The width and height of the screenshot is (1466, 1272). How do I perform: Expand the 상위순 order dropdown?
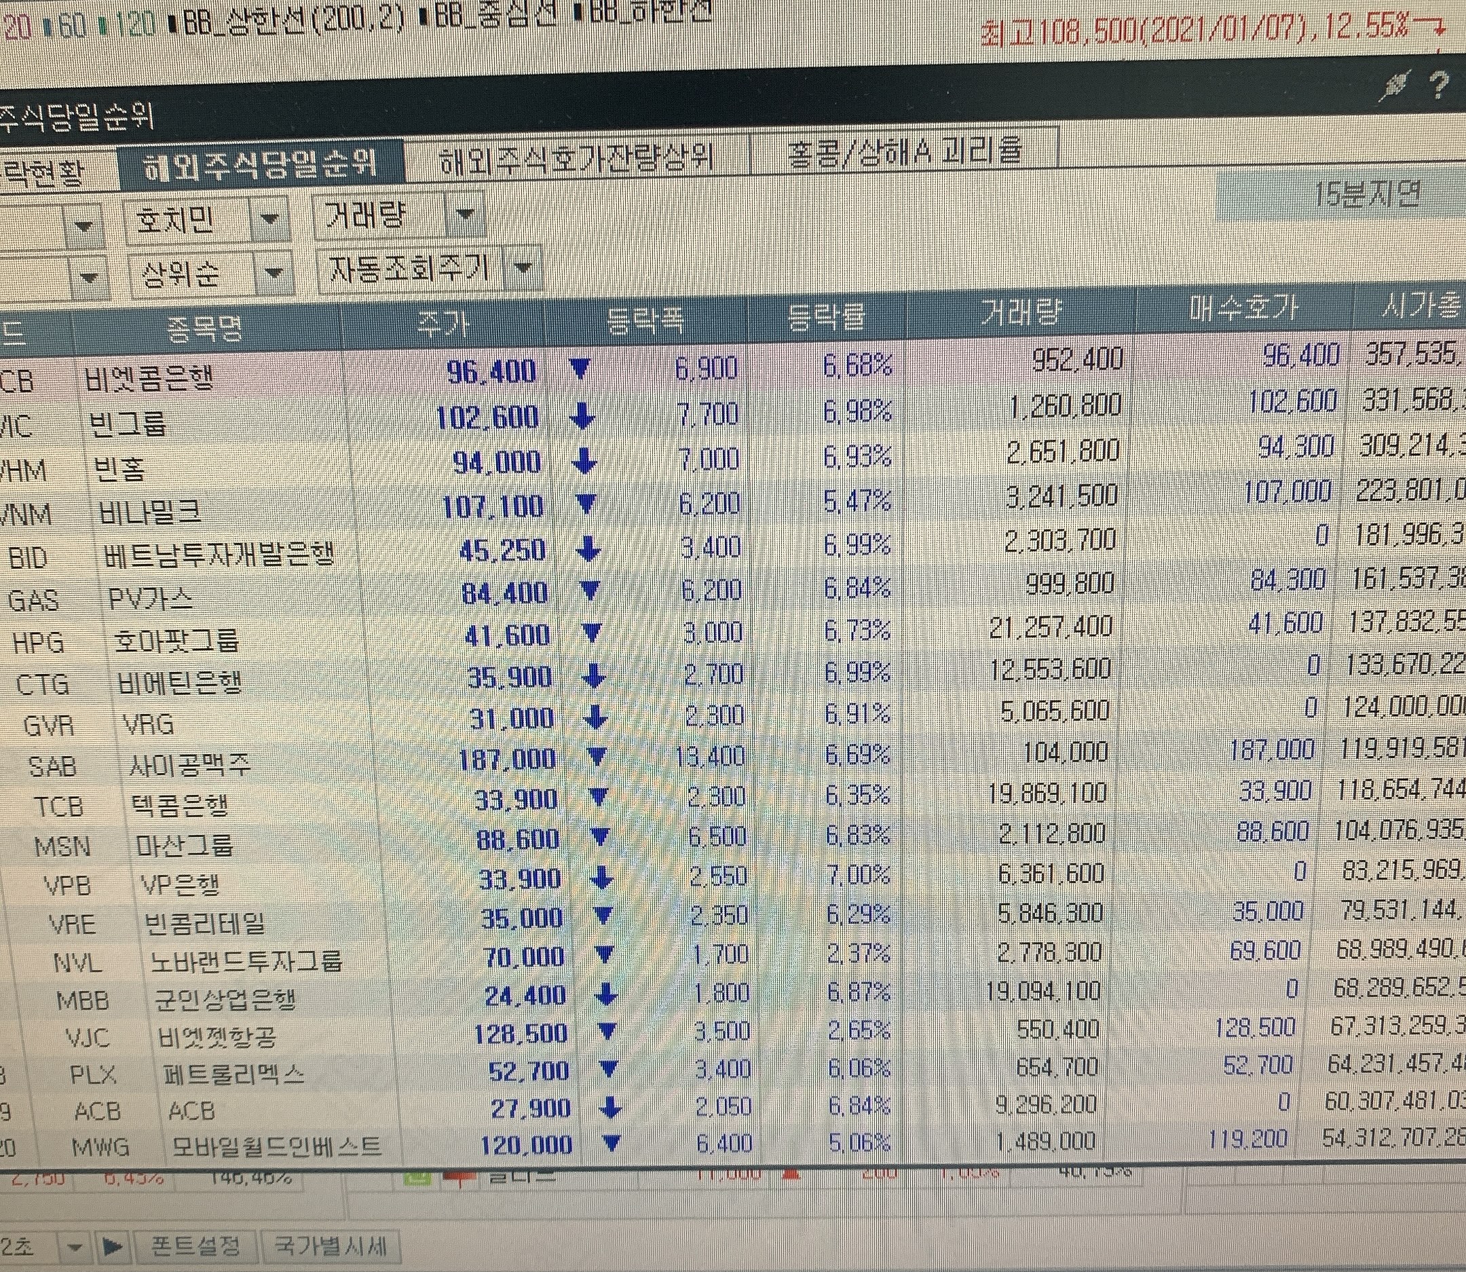pyautogui.click(x=276, y=272)
